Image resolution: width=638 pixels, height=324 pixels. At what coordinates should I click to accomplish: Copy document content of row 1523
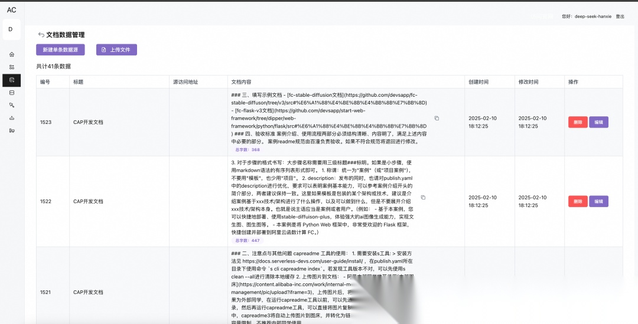437,118
